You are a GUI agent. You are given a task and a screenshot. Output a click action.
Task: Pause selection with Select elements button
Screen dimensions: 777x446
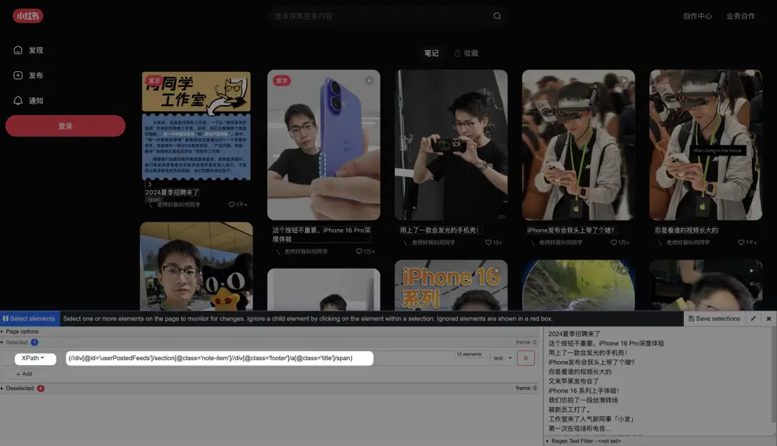30,319
